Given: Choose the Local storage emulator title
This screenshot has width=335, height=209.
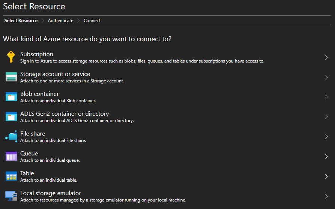Looking at the screenshot, I should point(51,193).
